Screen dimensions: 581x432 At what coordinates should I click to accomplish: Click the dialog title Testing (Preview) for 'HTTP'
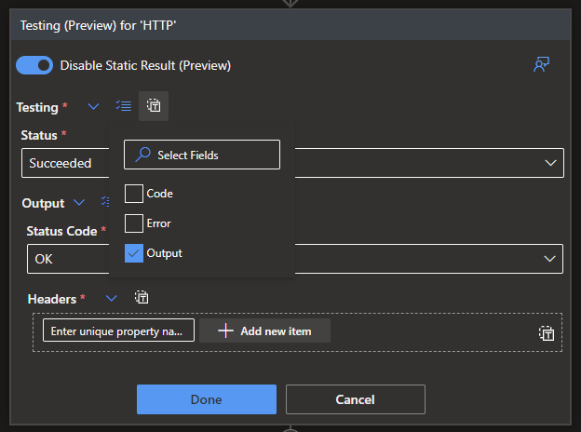click(x=98, y=25)
